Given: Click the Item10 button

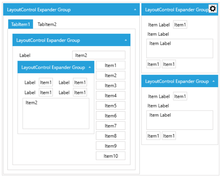Looking at the screenshot, I should [x=111, y=156].
